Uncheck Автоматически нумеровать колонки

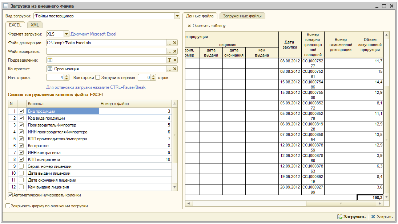tap(10, 195)
